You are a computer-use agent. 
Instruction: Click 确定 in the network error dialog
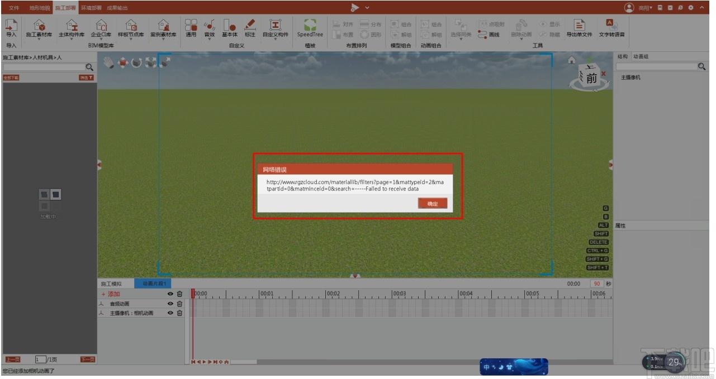(x=433, y=204)
